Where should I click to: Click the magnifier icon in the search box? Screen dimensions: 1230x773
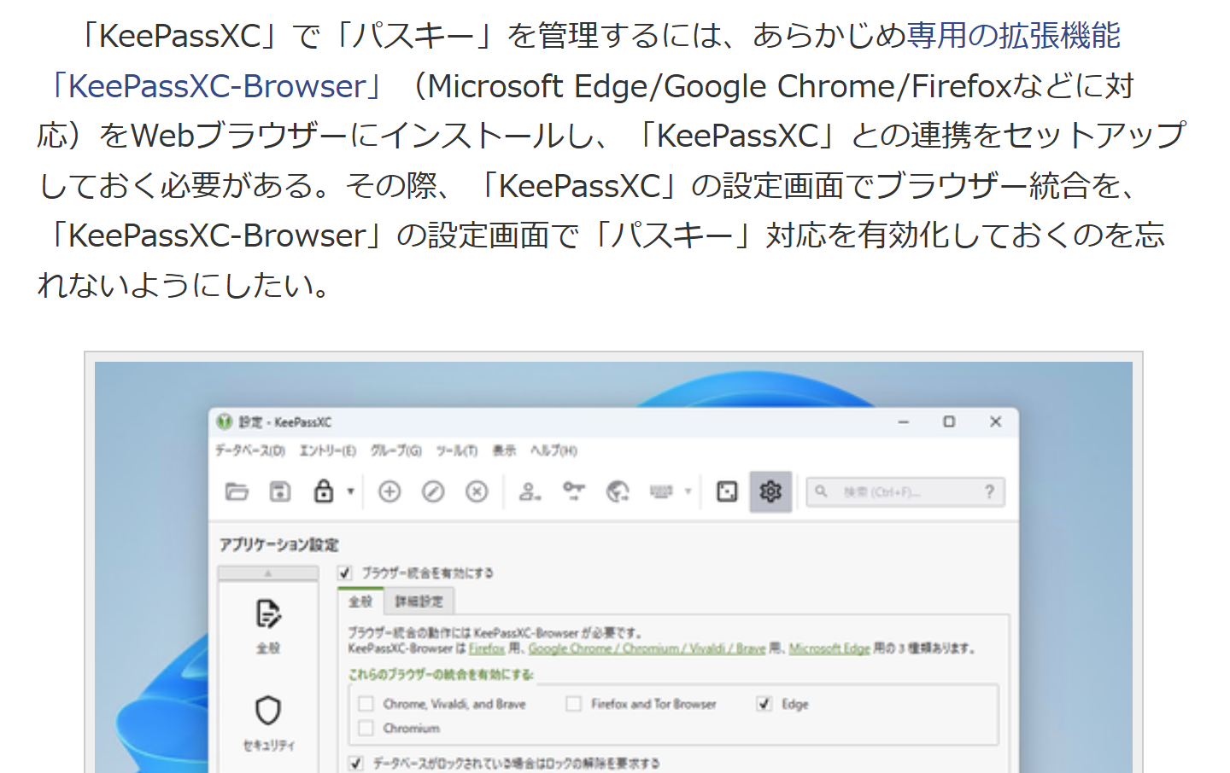(x=821, y=491)
